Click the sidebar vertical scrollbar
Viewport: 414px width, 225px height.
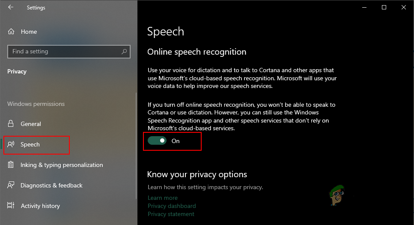(136, 146)
